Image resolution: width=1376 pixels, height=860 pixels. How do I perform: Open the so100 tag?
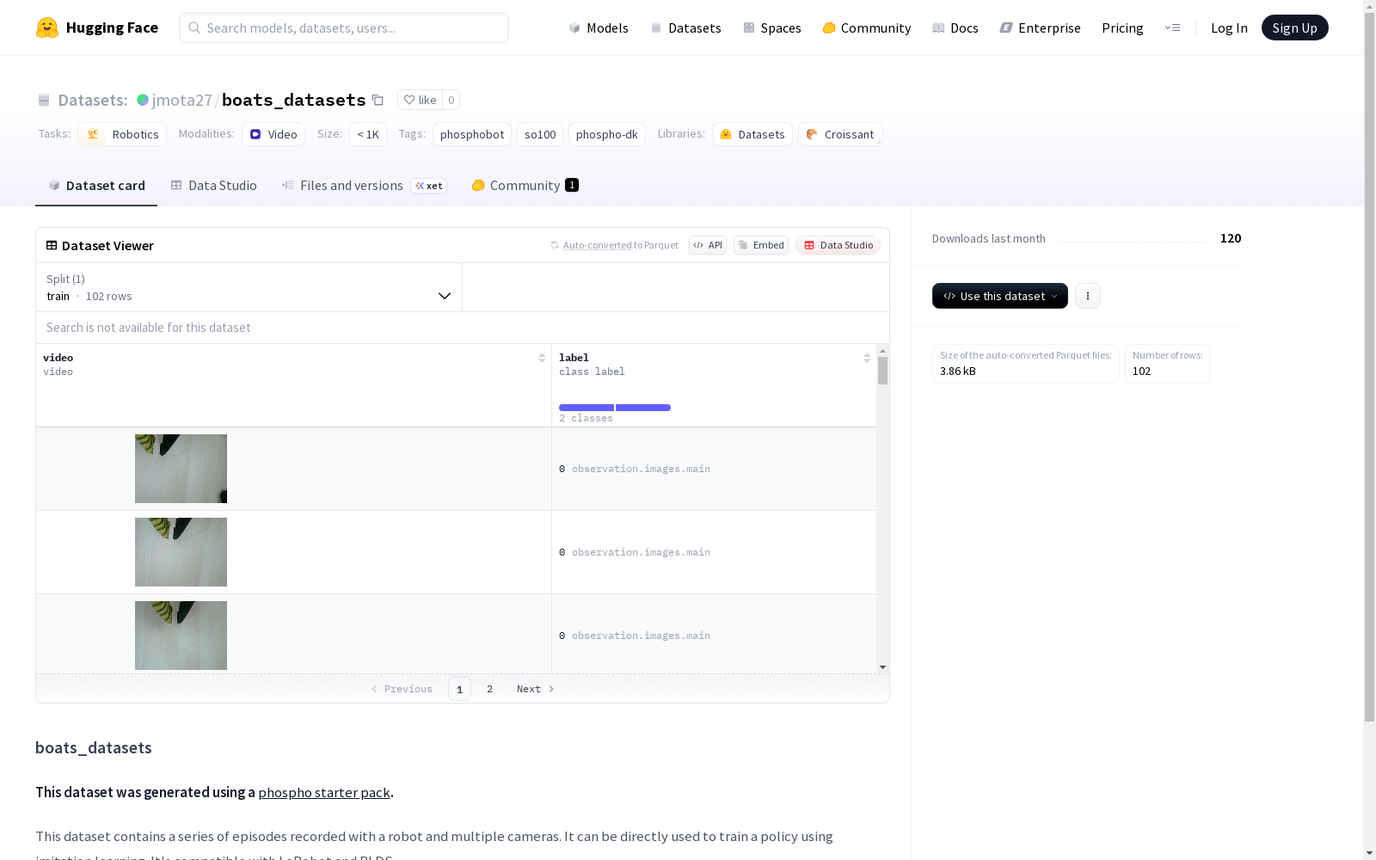(x=540, y=134)
